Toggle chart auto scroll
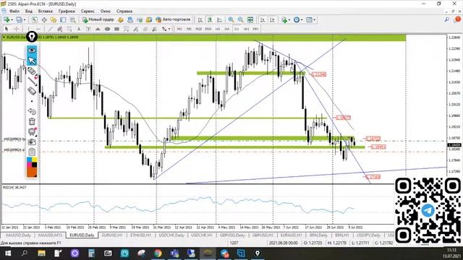 pos(263,19)
